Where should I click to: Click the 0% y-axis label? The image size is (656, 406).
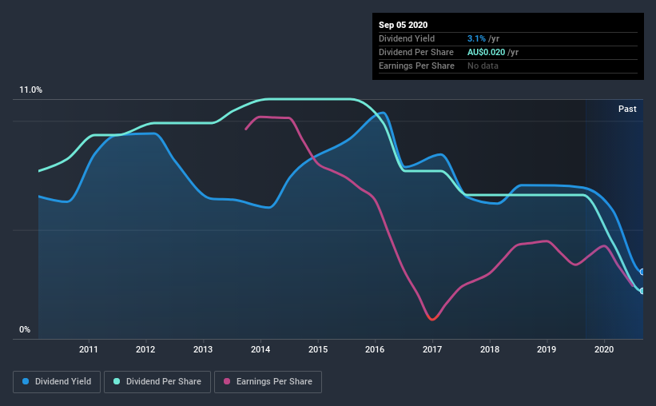25,330
